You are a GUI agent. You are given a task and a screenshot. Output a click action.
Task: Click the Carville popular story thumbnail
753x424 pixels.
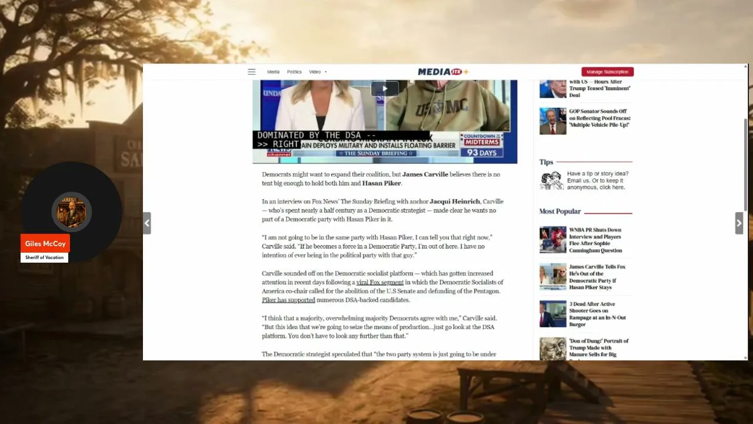coord(553,277)
